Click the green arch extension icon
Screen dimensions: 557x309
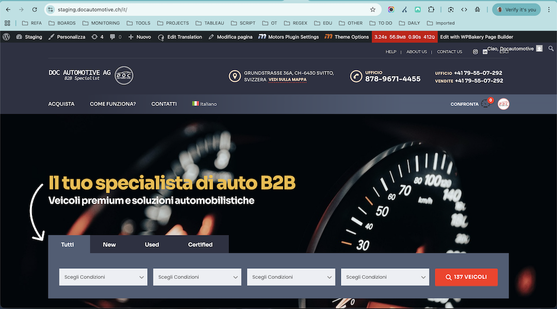418,10
